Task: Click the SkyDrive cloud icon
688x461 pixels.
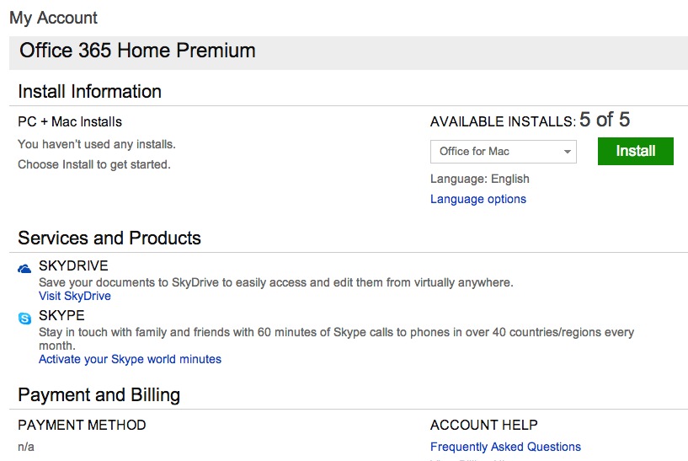Action: (25, 268)
